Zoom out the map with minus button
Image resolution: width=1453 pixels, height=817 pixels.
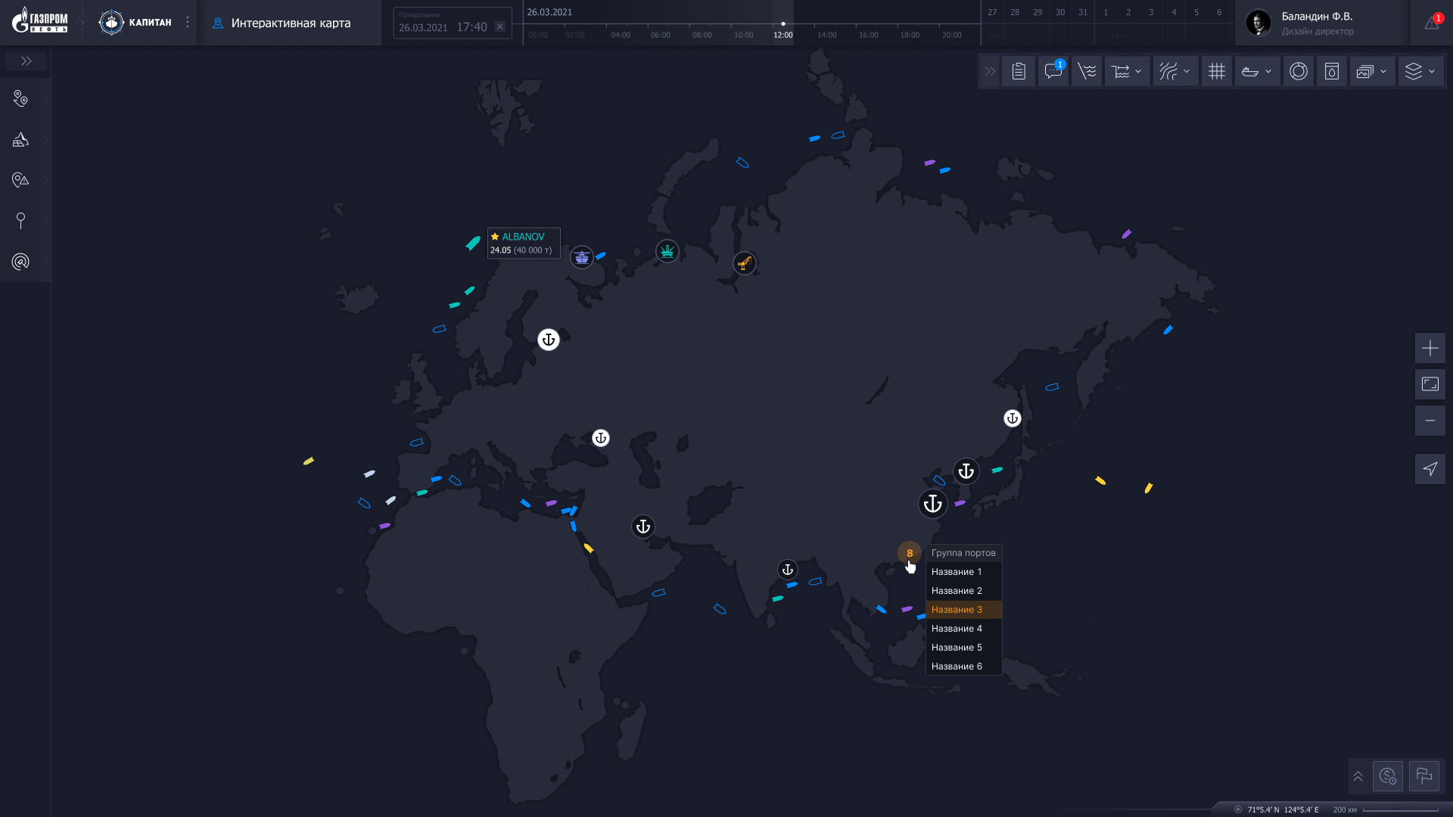click(x=1430, y=421)
